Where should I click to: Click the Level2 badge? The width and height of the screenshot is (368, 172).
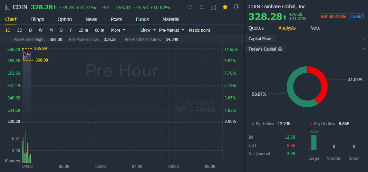[x=356, y=17]
